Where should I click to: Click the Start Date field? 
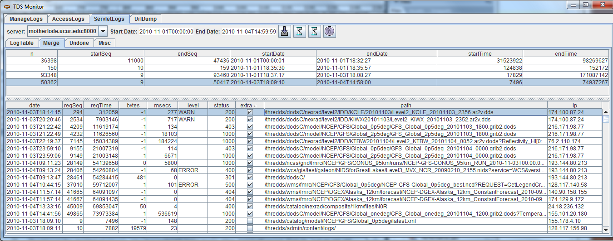point(166,32)
